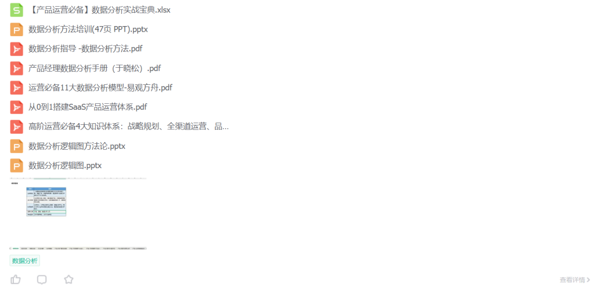600x293 pixels.
Task: Open comments via speech bubble icon
Action: [x=42, y=280]
